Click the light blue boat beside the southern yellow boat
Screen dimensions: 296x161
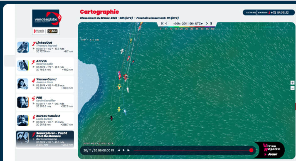pos(125,111)
